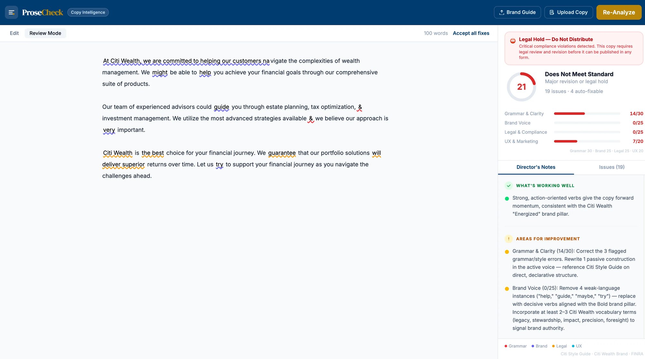
Task: Open the hamburger menu icon
Action: (11, 12)
